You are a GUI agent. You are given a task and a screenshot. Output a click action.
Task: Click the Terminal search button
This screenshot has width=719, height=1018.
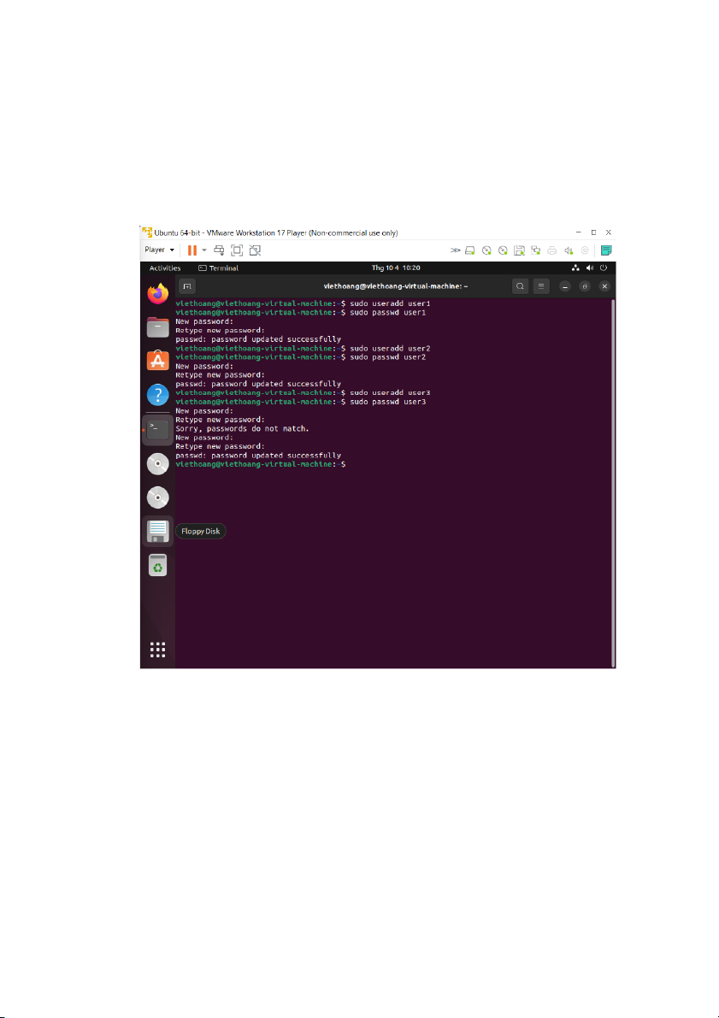(521, 286)
